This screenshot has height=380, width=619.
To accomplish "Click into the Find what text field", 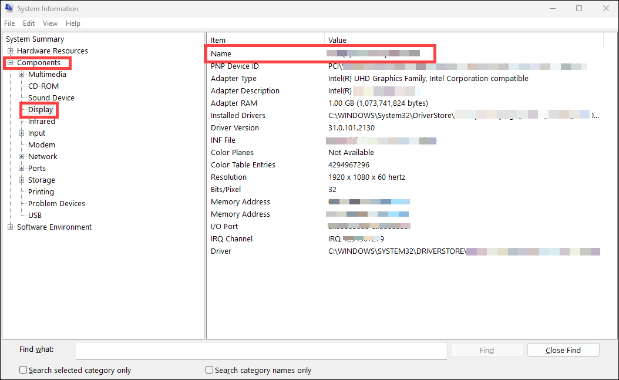I will (x=261, y=351).
